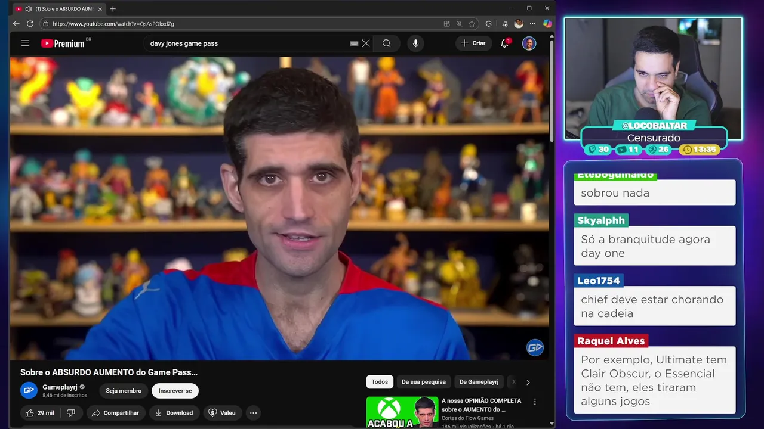
Task: Start voice search with microphone
Action: click(415, 43)
